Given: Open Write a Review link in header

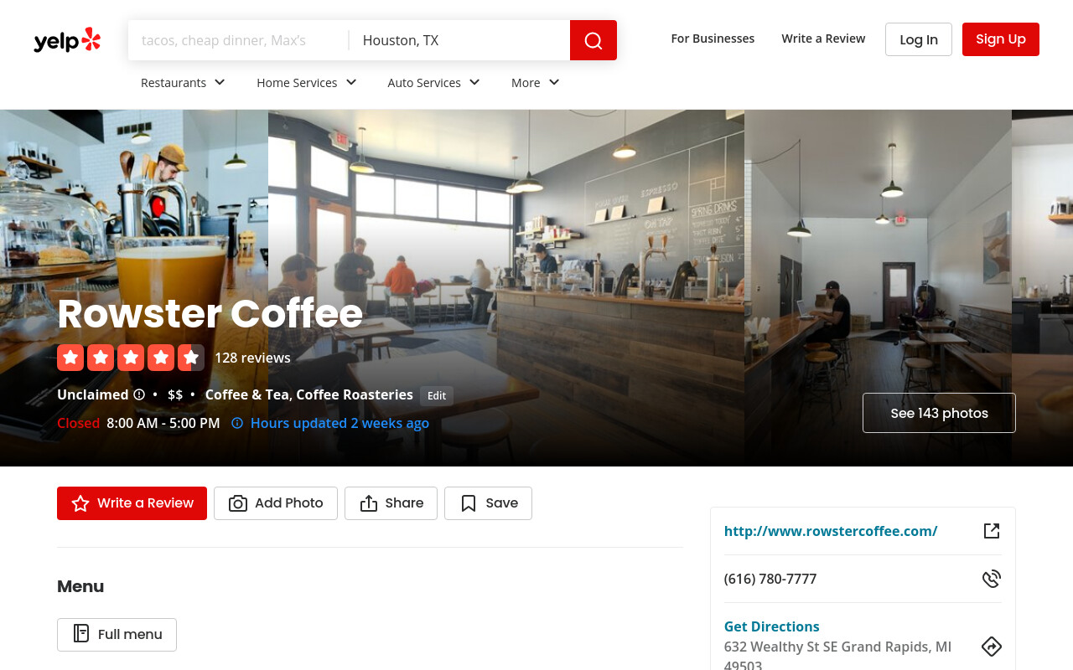Looking at the screenshot, I should [x=823, y=39].
